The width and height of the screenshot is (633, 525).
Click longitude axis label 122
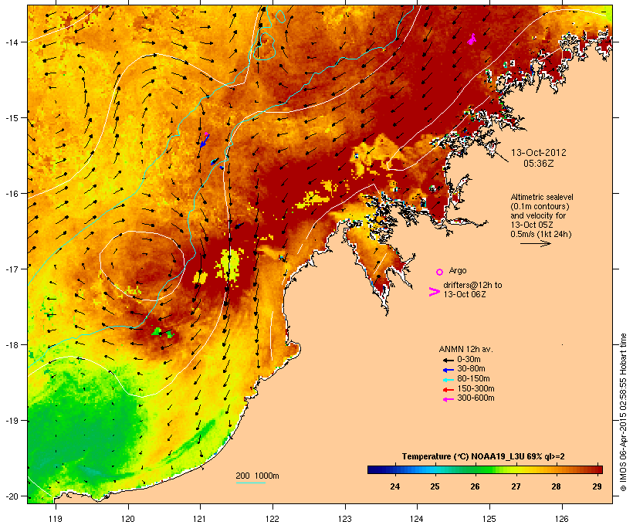tap(272, 519)
